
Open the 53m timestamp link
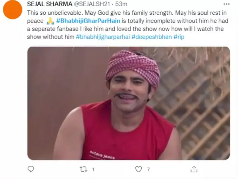121,4
